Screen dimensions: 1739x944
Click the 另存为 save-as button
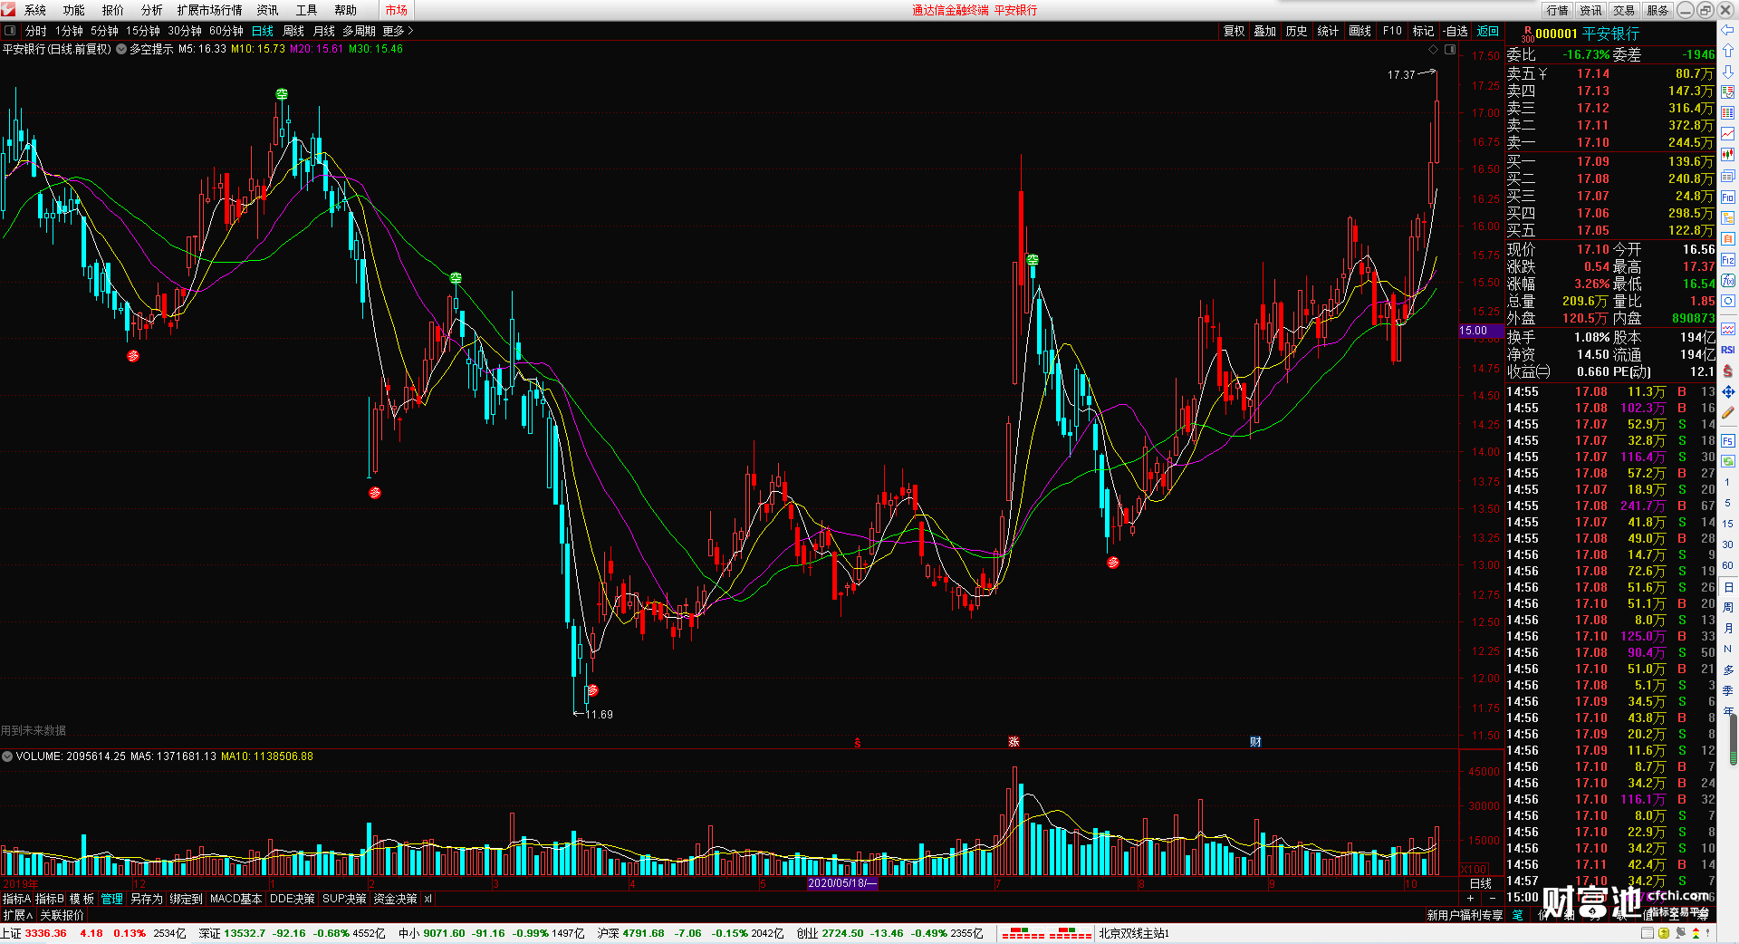[x=147, y=899]
